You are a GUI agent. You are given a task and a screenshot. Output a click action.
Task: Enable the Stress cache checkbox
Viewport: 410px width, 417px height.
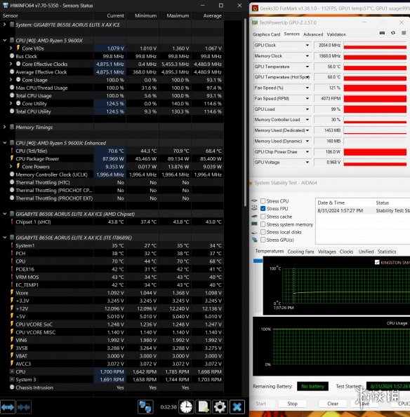tap(263, 217)
